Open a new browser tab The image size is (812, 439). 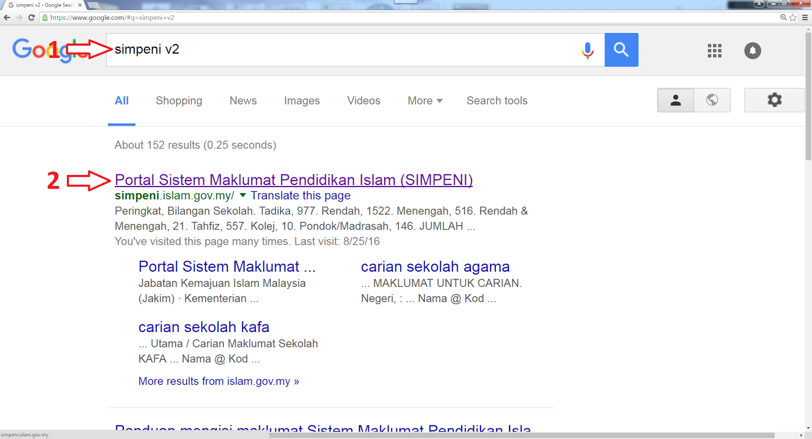point(93,5)
